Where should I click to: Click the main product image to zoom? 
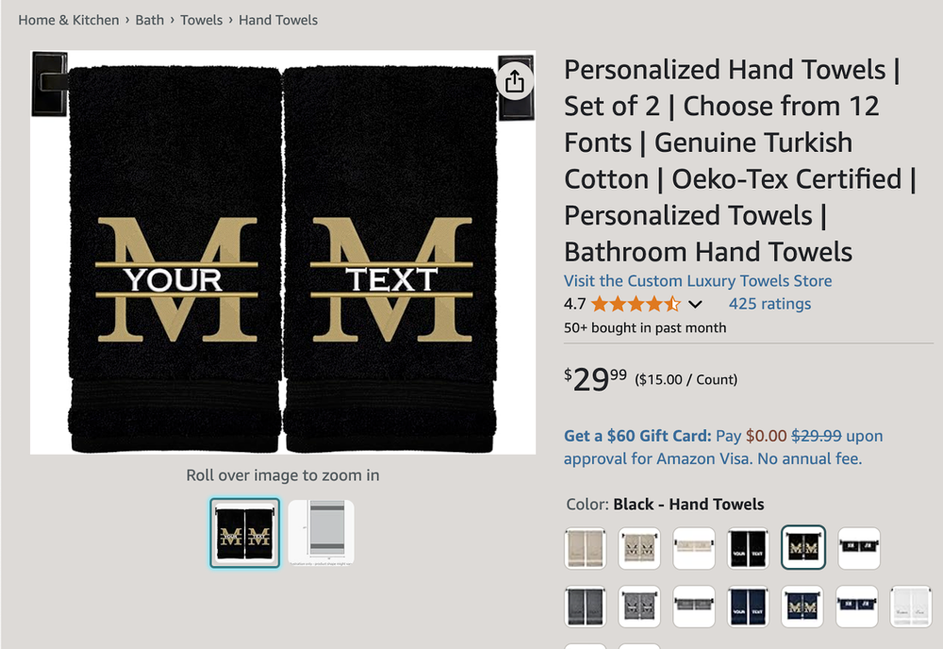283,251
